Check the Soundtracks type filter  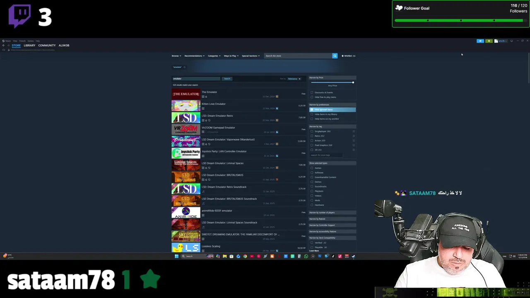(312, 186)
